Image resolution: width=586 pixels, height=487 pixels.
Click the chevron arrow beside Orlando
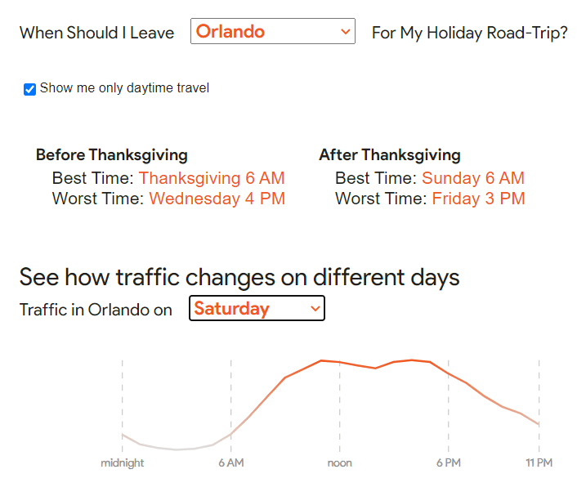345,32
